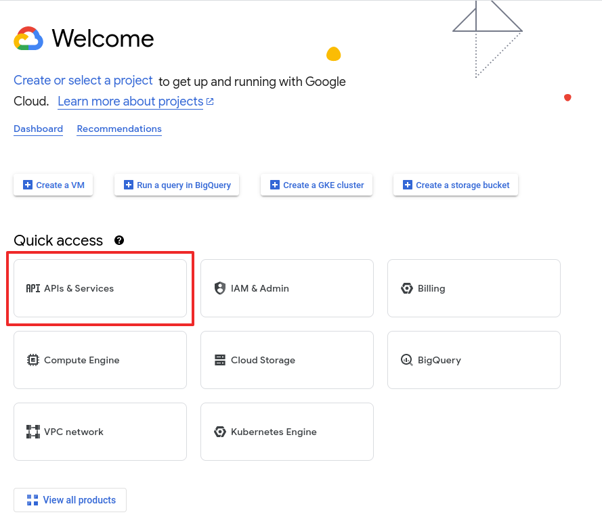Click the external link icon beside Learn more
The height and width of the screenshot is (521, 602).
[x=210, y=101]
